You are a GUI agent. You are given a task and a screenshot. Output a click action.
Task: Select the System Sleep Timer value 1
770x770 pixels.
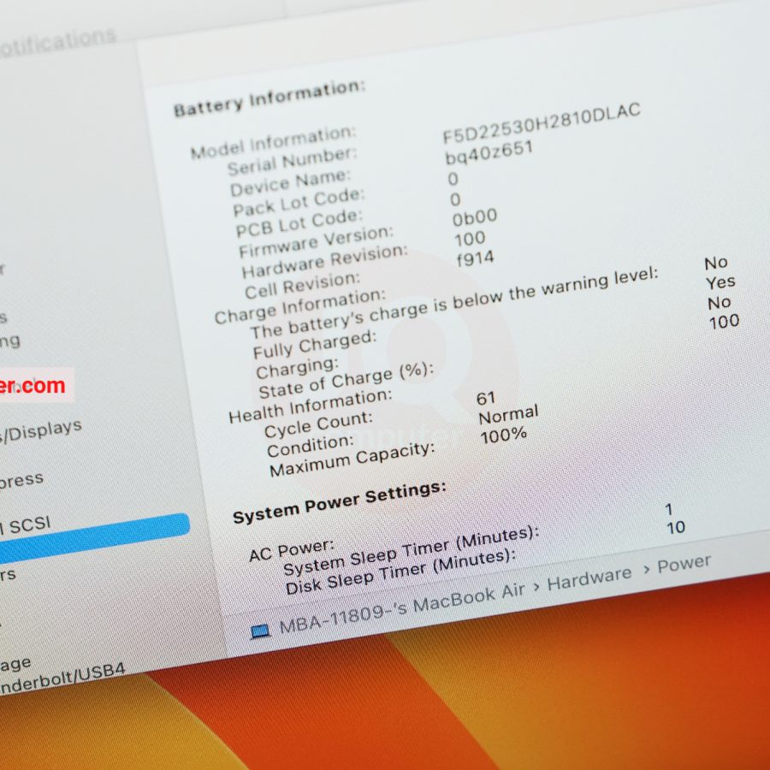[x=668, y=509]
